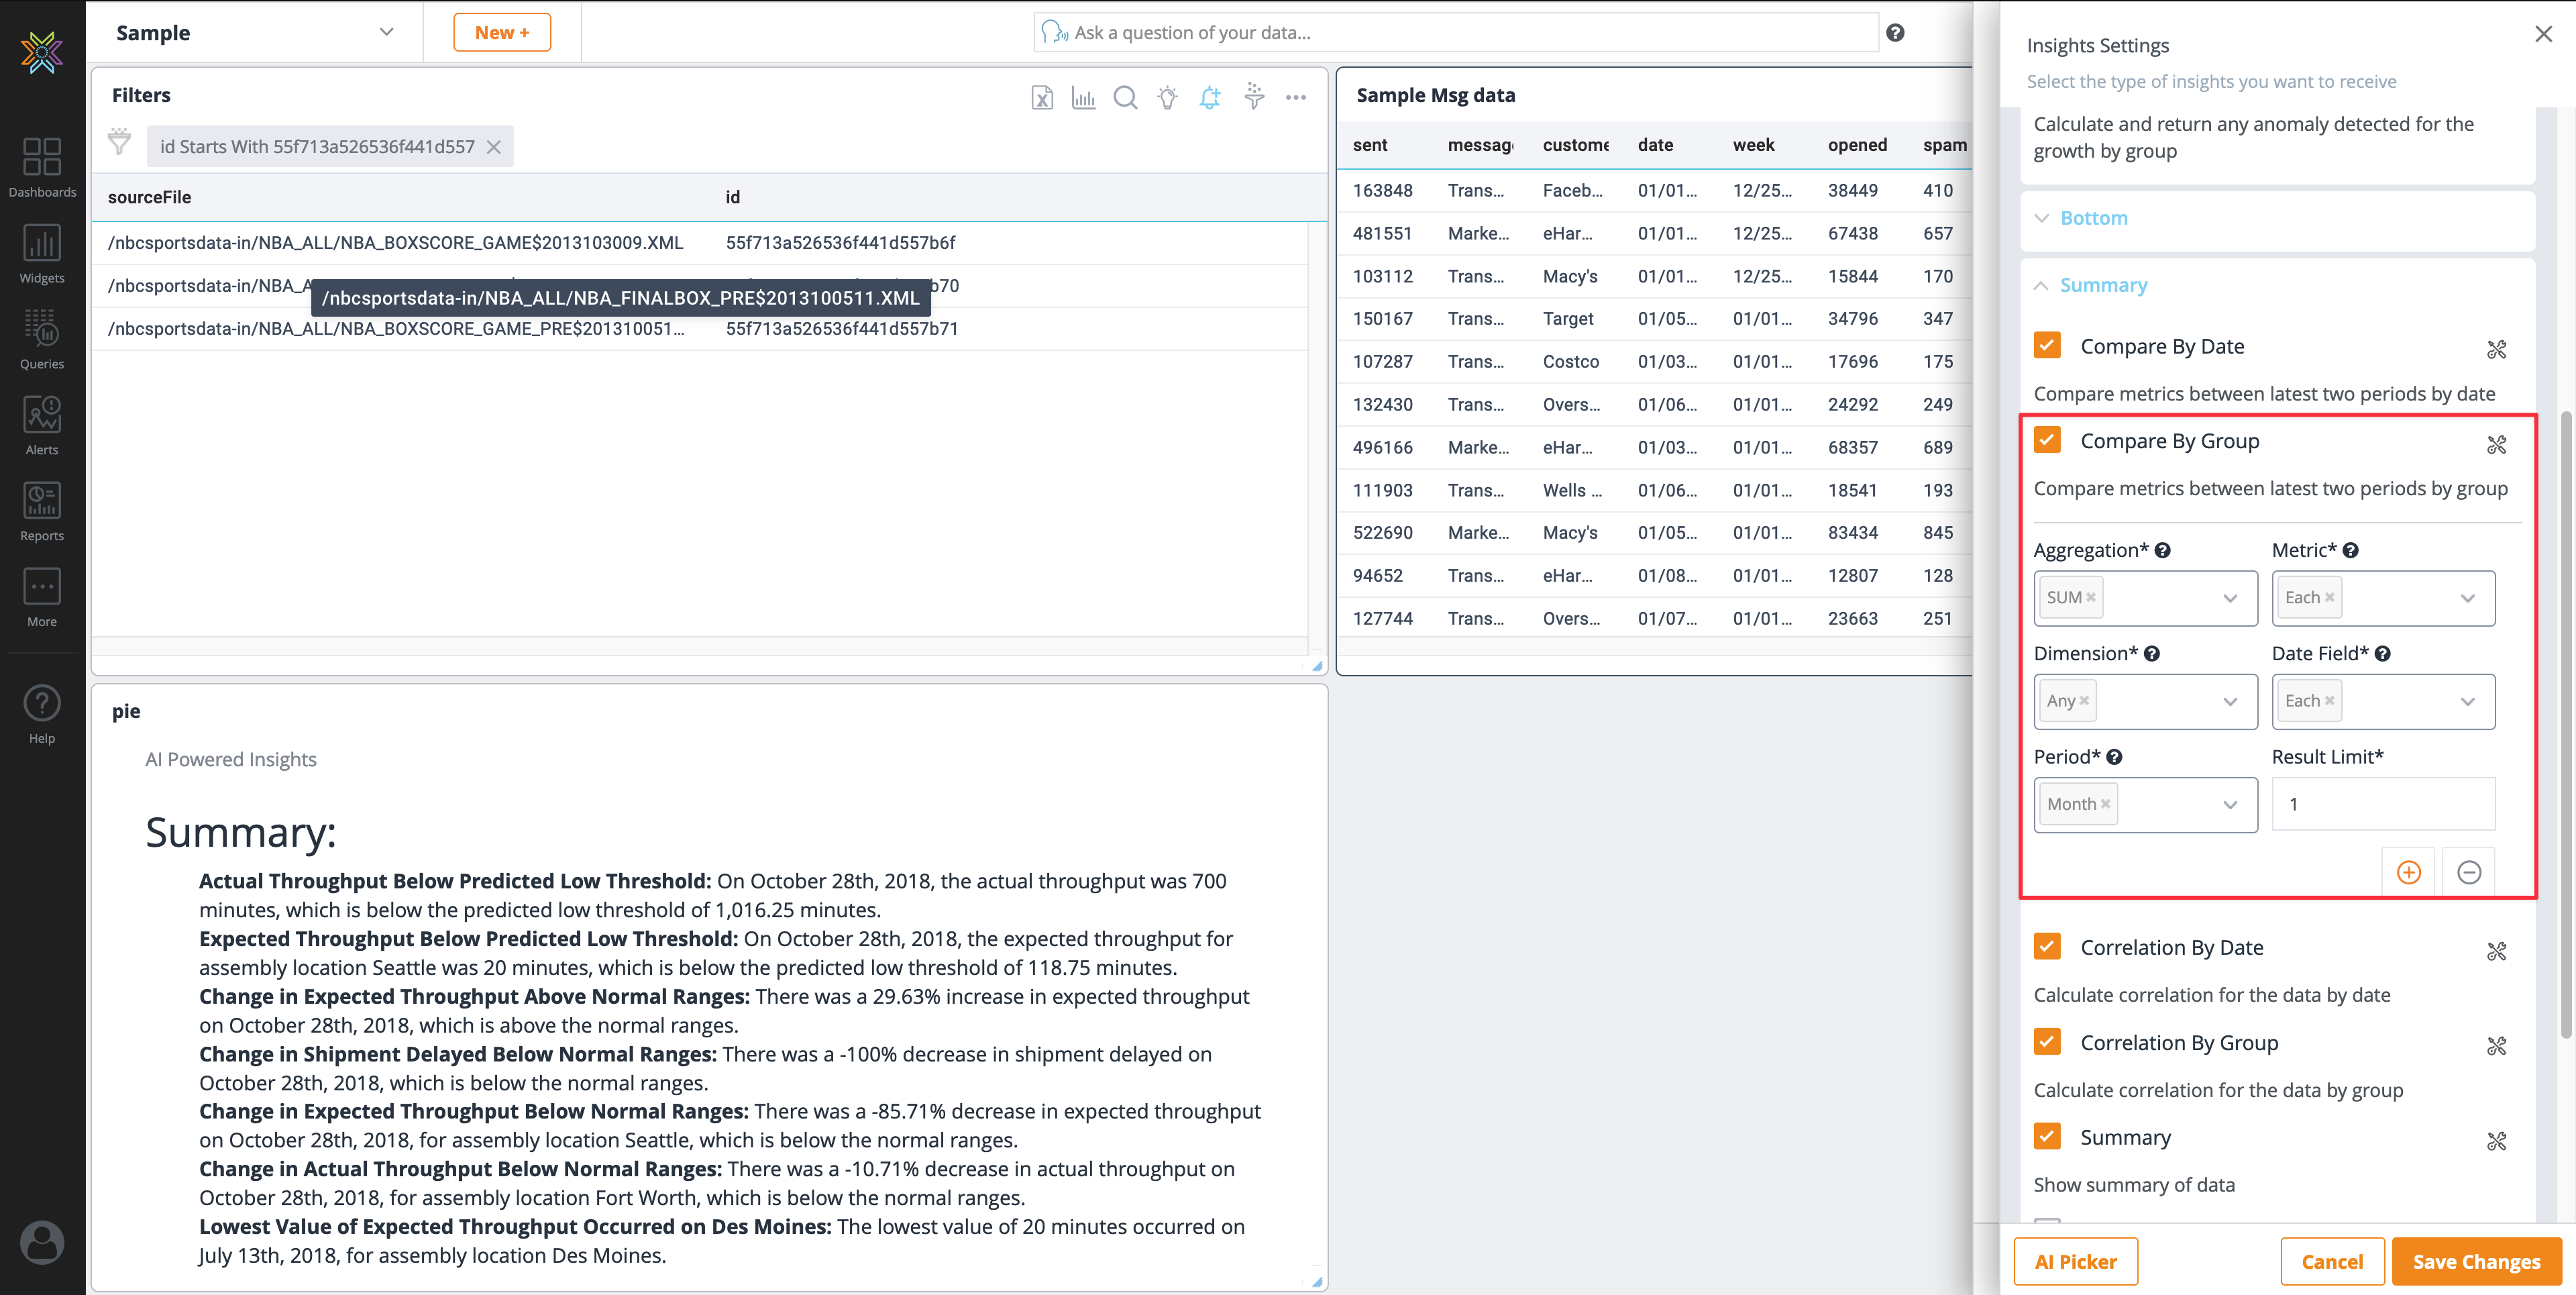Click the bell alert icon in Filters

pyautogui.click(x=1210, y=97)
